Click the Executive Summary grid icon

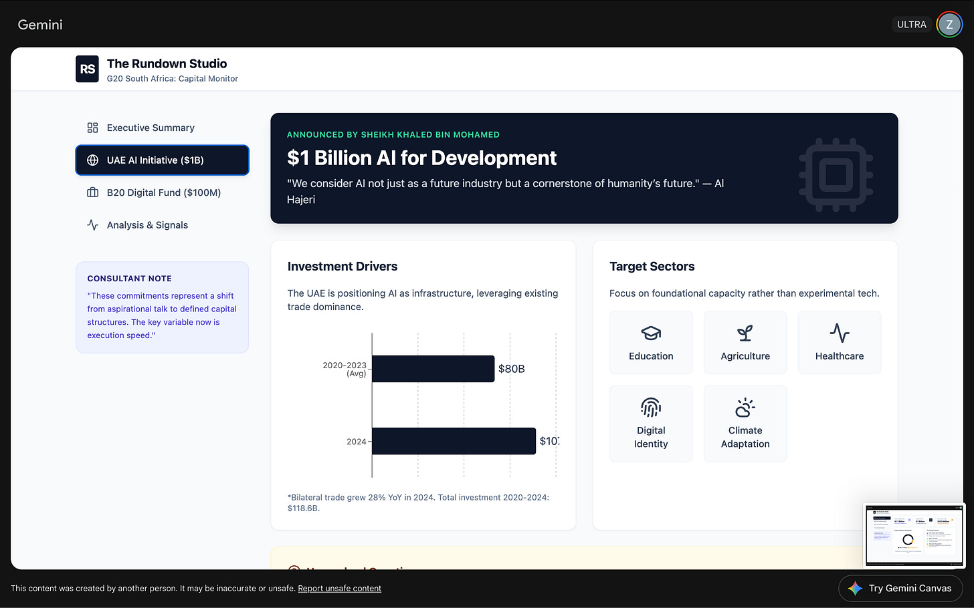(x=92, y=128)
